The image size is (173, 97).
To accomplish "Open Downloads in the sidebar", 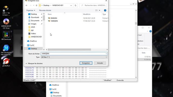I will coord(35,17).
